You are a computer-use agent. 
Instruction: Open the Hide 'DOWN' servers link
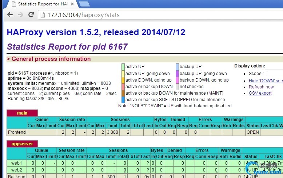coord(266,81)
